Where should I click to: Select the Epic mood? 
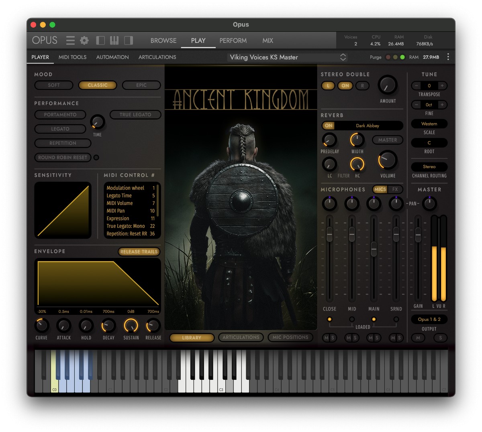(141, 85)
